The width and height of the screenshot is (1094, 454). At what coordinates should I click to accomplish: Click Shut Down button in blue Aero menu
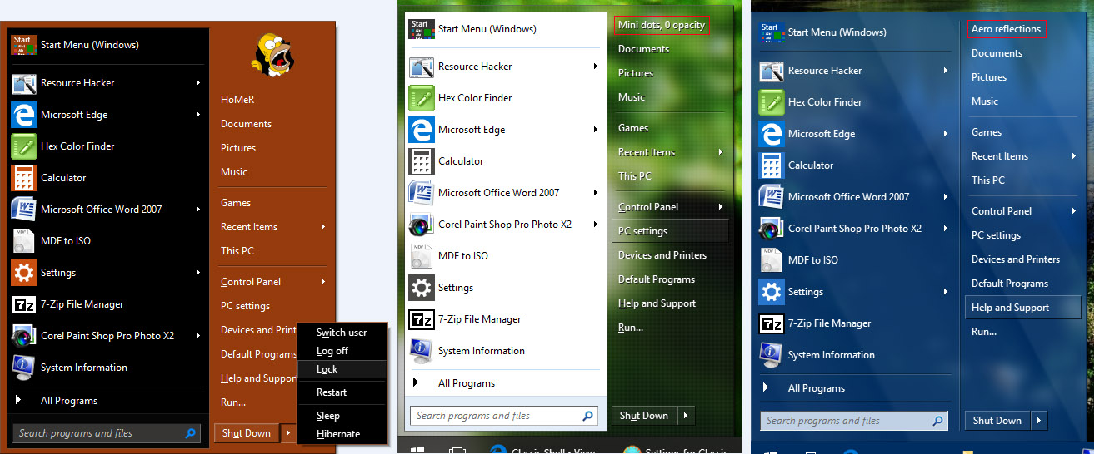[x=997, y=421]
